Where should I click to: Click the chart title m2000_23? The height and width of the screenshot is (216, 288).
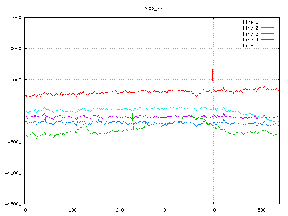(151, 9)
